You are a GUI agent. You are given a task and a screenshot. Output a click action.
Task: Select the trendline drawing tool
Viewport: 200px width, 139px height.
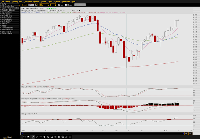tap(33, 137)
